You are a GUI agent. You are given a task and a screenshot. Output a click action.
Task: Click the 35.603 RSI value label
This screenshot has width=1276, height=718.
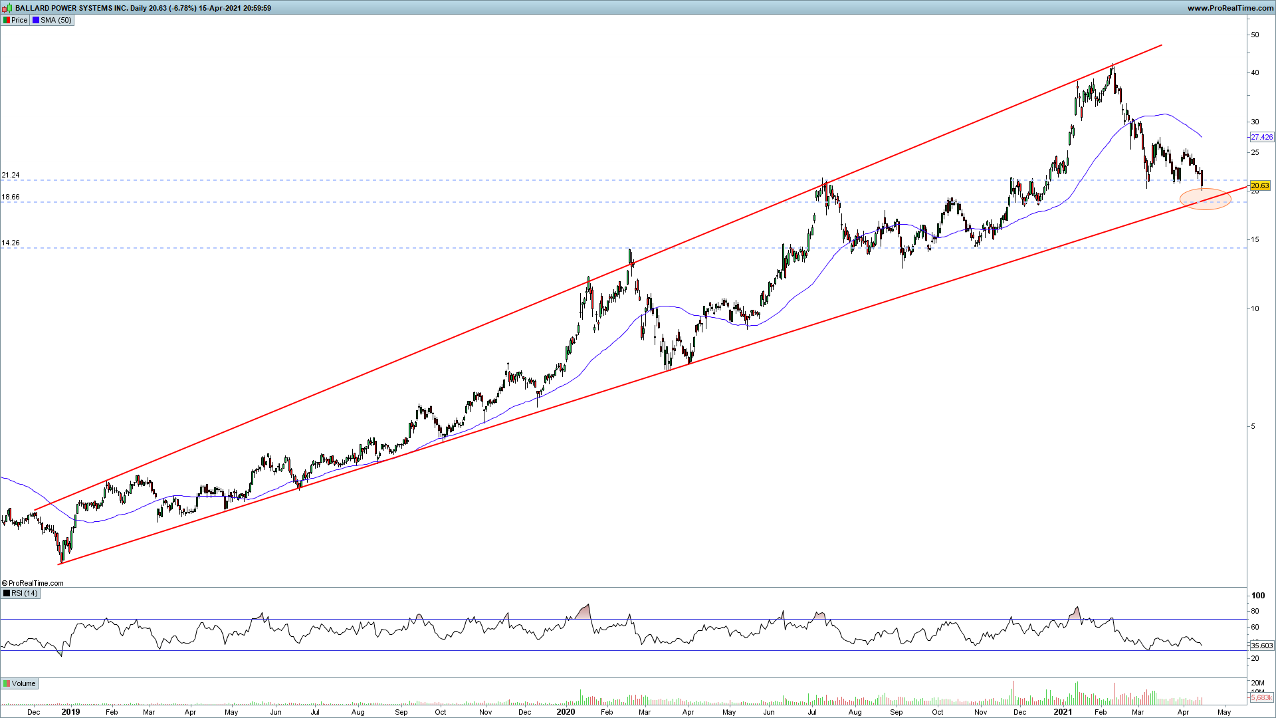[x=1261, y=646]
